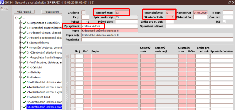Image resolution: width=235 pixels, height=110 pixels.
Task: Click green checkmark icon of L->Statistiky
Action: pos(24,72)
